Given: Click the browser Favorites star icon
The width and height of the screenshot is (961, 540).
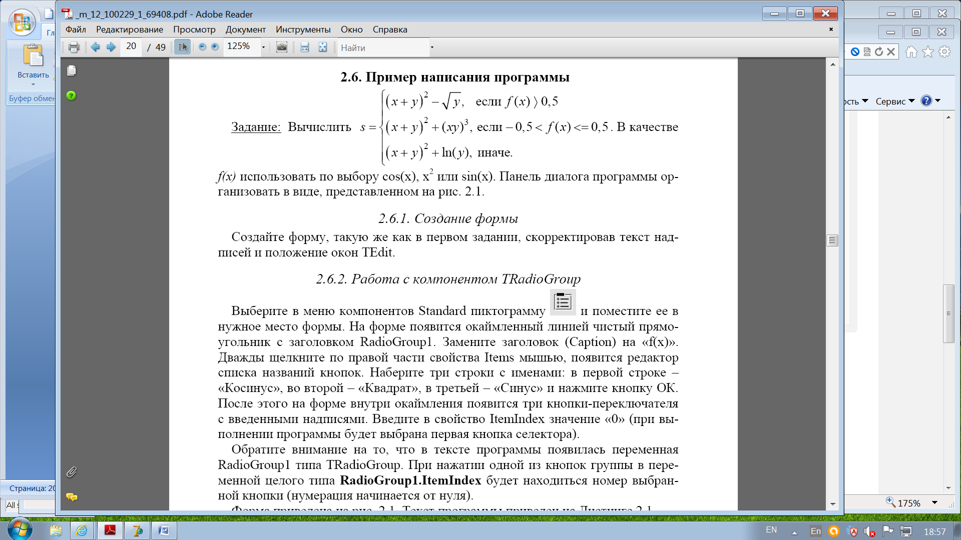Looking at the screenshot, I should coord(928,51).
